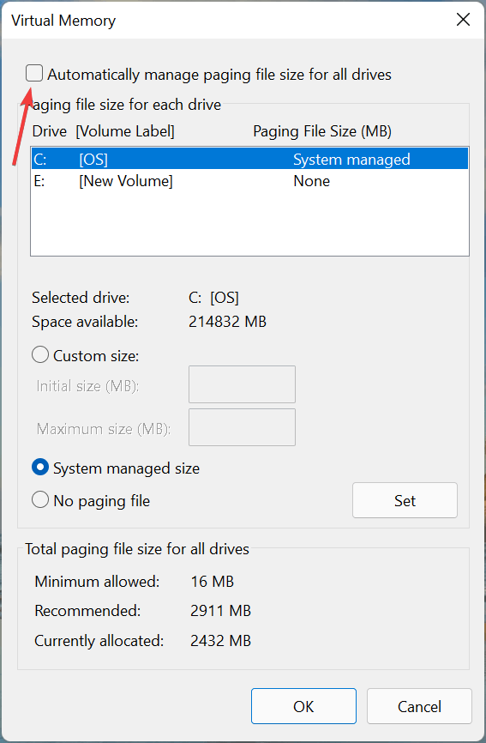Select drive E: [New Volume] row
The image size is (486, 743).
pos(250,181)
